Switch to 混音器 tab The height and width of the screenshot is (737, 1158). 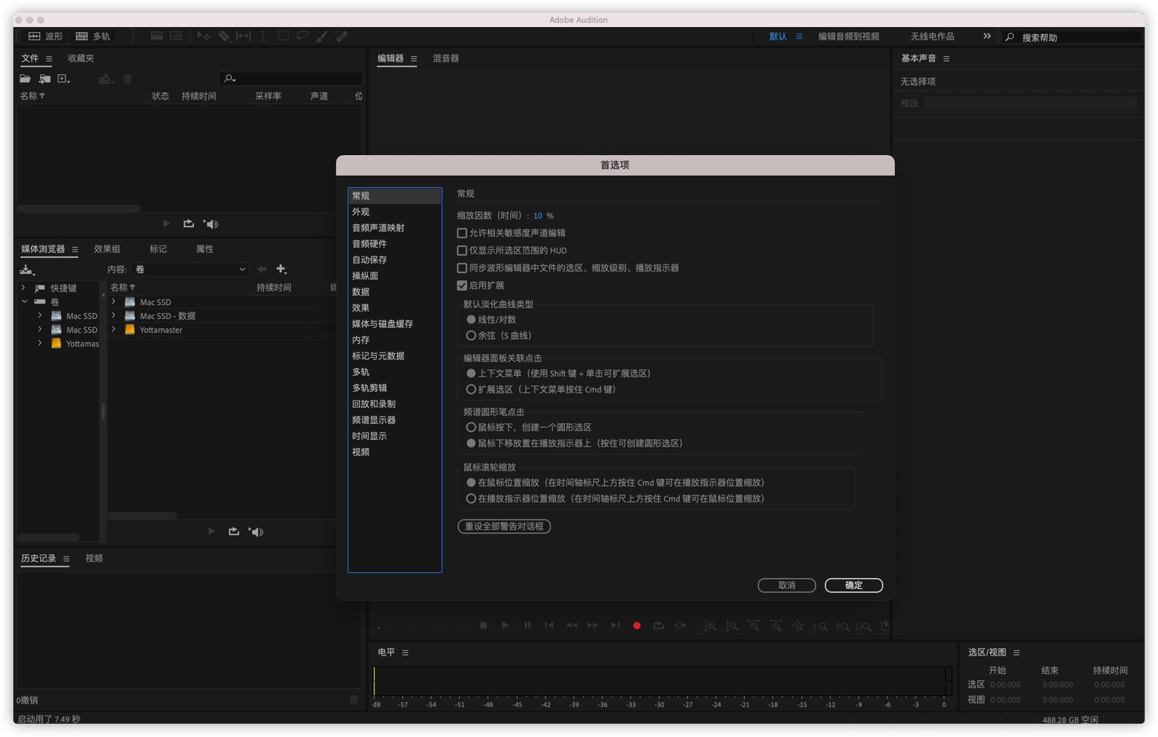(x=446, y=58)
